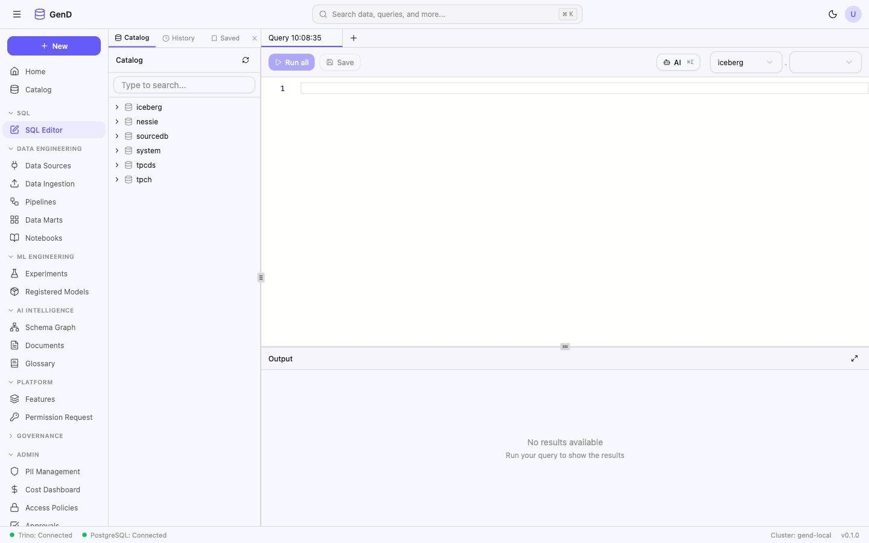The image size is (869, 543).
Task: Open the Registered Models view
Action: pyautogui.click(x=56, y=291)
